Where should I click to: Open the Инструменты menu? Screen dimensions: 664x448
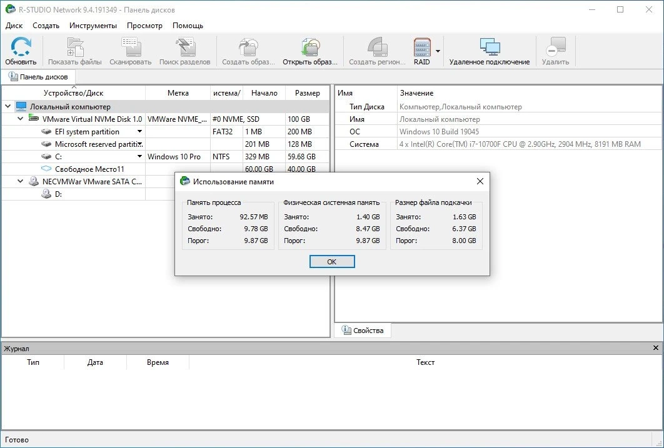point(93,26)
